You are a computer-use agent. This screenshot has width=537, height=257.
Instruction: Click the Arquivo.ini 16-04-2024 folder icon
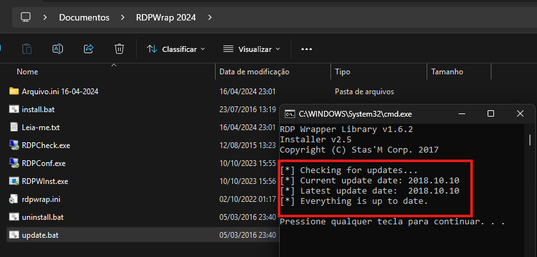14,91
